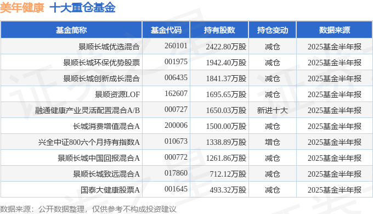This screenshot has height=214, width=373.
Task: Click the 持有股数 column header
Action: pyautogui.click(x=219, y=30)
